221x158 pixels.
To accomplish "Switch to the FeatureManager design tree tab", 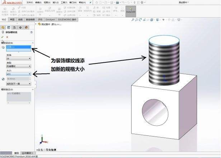I will [x=3, y=27].
